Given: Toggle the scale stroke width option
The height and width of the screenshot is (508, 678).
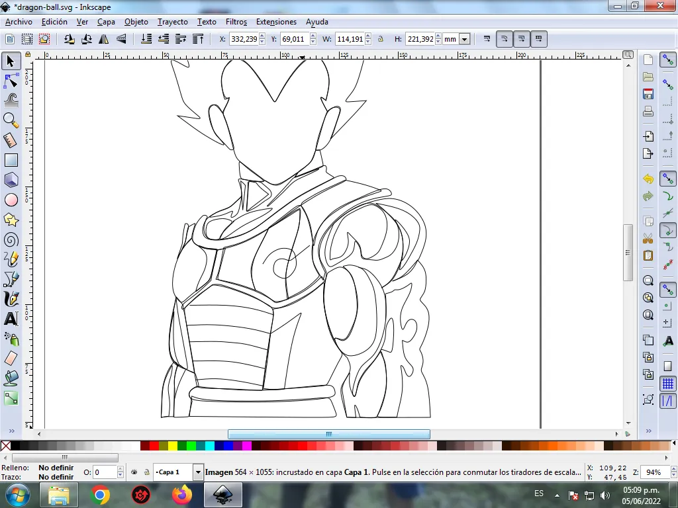Looking at the screenshot, I should [487, 39].
